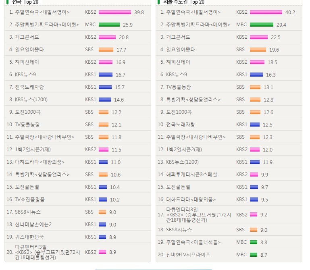Click 주말연속극<내딸서영이> in nationwide list
Screen dimensions: 310x270
click(42, 12)
